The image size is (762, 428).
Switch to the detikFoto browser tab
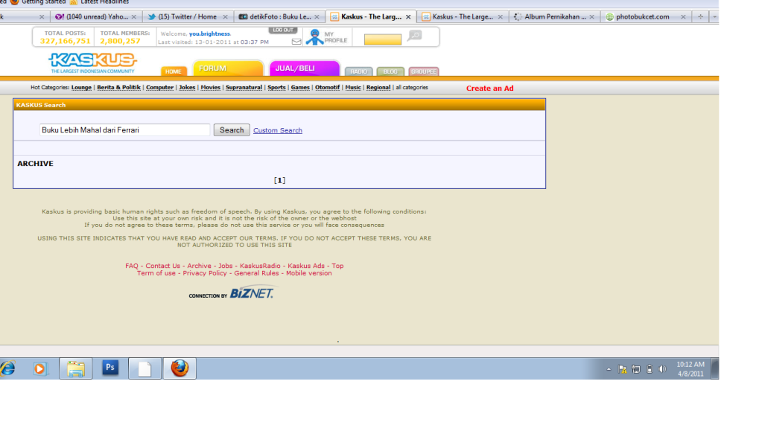[279, 16]
